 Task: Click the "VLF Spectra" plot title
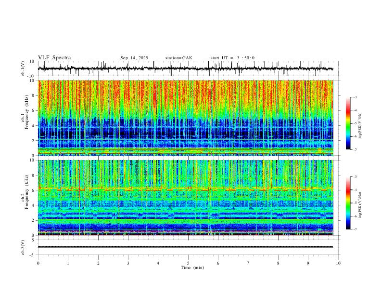point(54,58)
